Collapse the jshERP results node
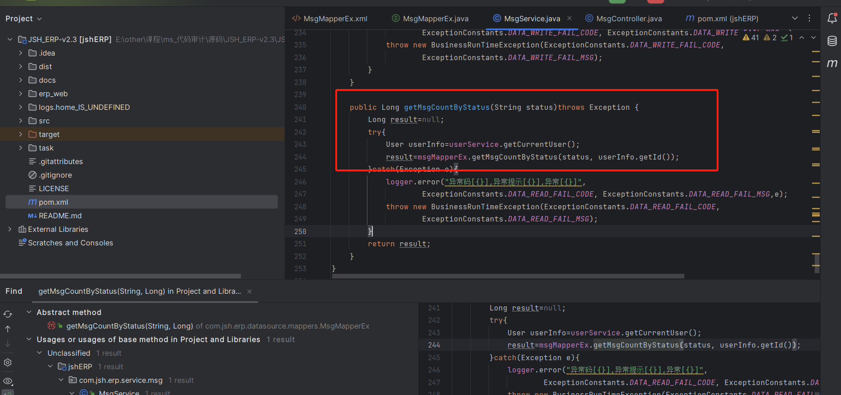 tap(50, 367)
